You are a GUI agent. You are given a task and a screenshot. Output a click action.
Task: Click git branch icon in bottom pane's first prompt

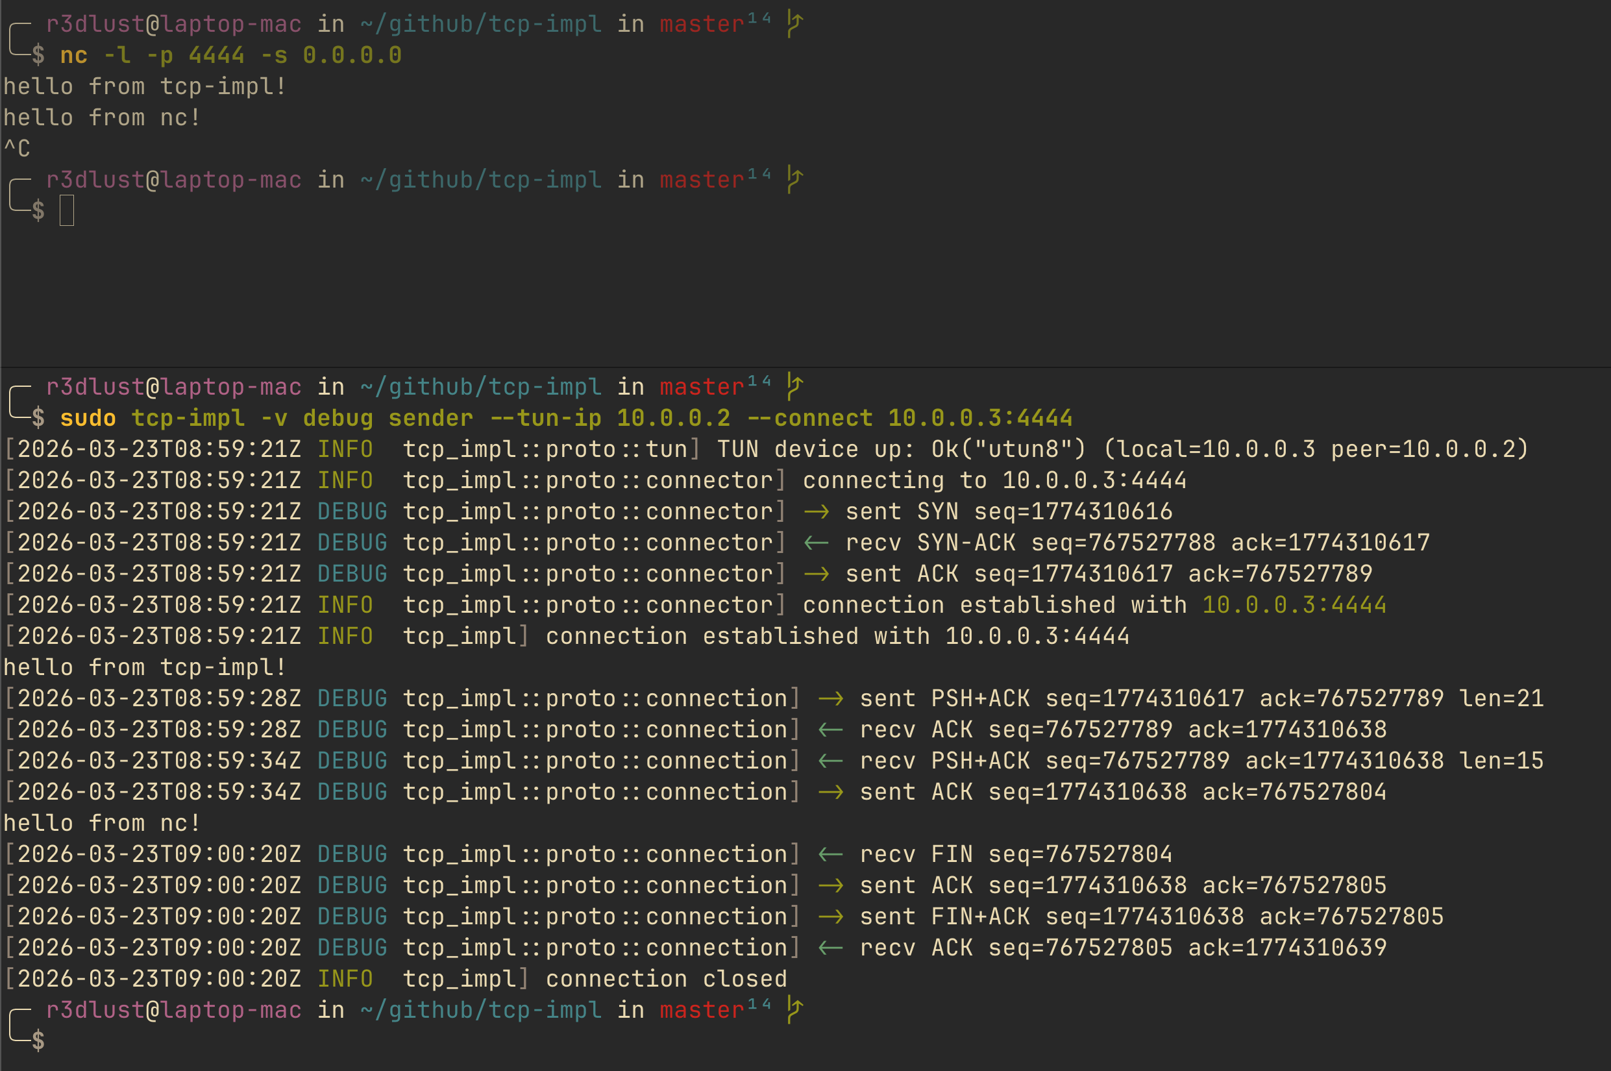coord(794,388)
